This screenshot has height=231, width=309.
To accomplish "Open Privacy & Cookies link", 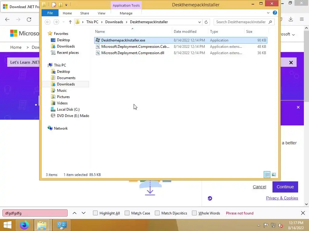I will pos(282,198).
